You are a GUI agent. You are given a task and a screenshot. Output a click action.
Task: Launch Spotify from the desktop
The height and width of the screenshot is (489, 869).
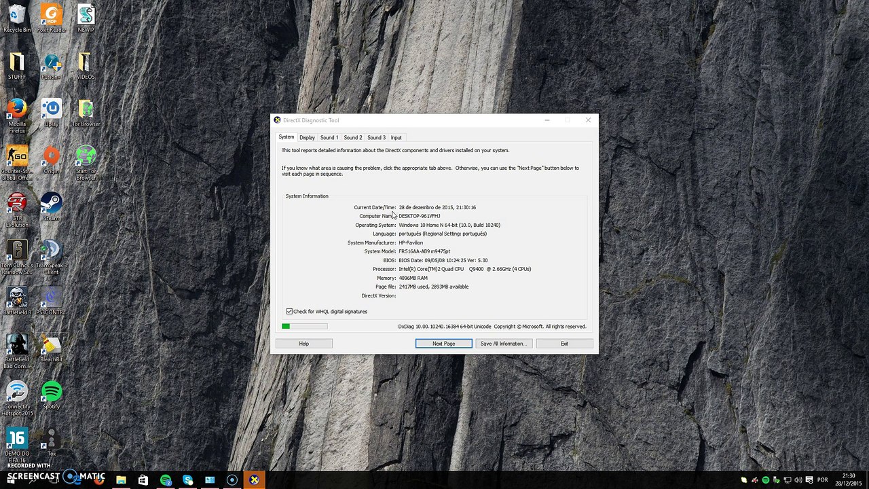pyautogui.click(x=52, y=396)
